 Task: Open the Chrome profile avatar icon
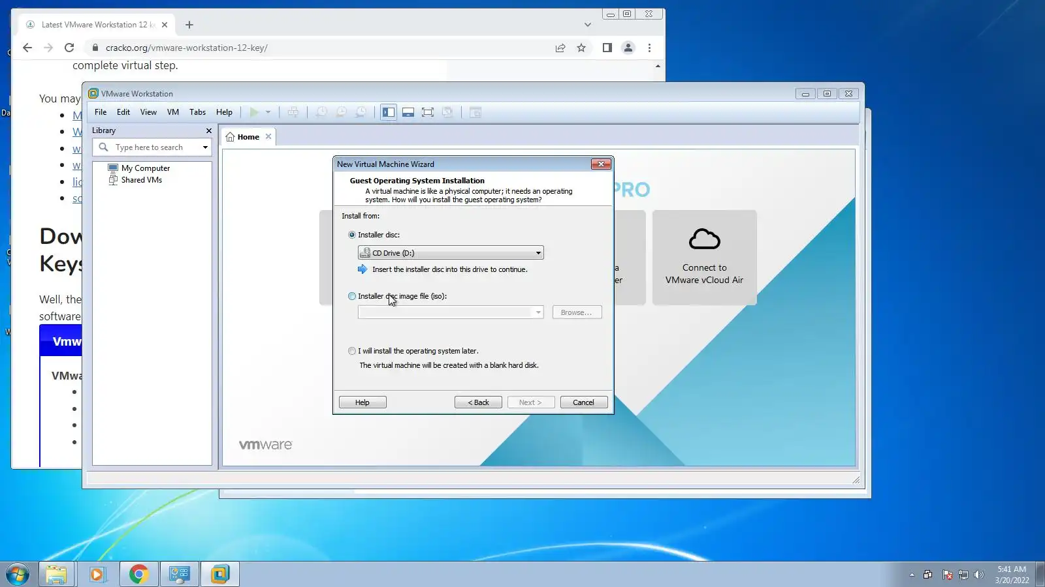pyautogui.click(x=628, y=48)
